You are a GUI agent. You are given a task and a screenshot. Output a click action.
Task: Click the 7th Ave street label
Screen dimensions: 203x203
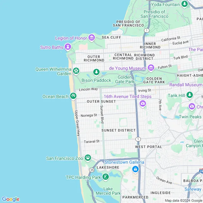tap(160, 105)
